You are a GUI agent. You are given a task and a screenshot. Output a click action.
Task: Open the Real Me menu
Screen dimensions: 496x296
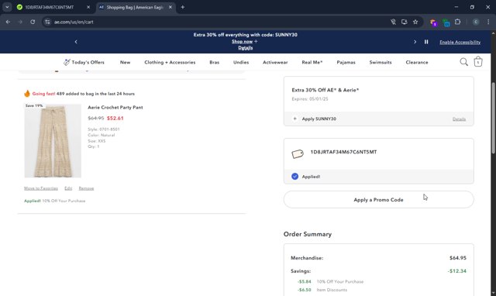pos(312,62)
